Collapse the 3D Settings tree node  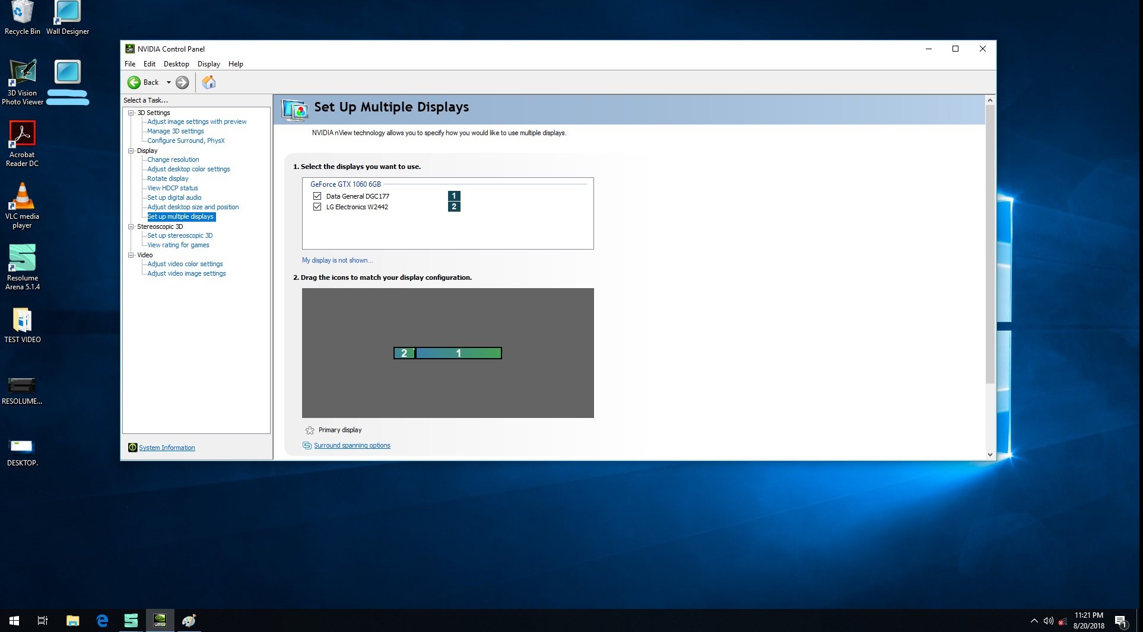click(131, 113)
